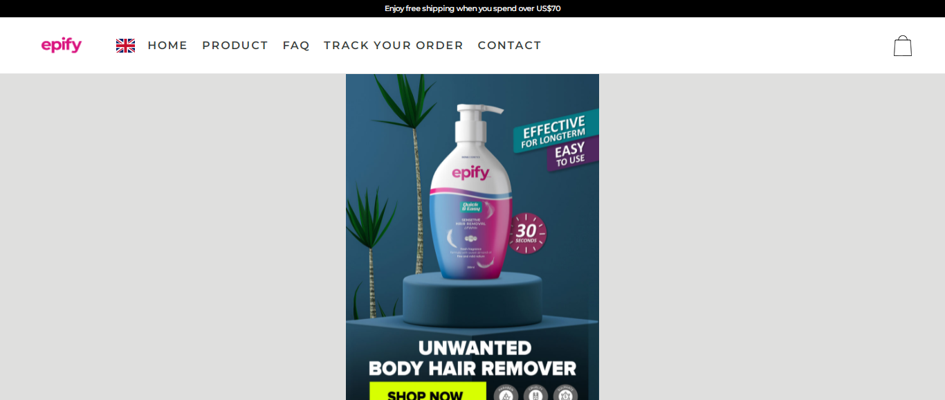Click the epify logo in header

(62, 46)
